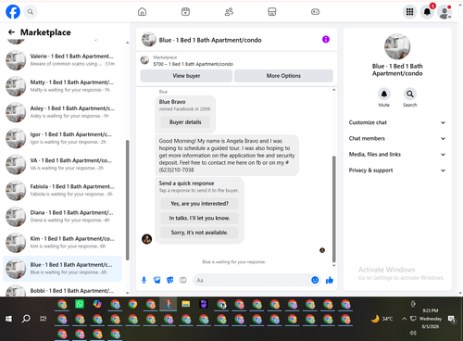The image size is (463, 341).
Task: Click the 34°C weather widget in taskbar
Action: (382, 319)
